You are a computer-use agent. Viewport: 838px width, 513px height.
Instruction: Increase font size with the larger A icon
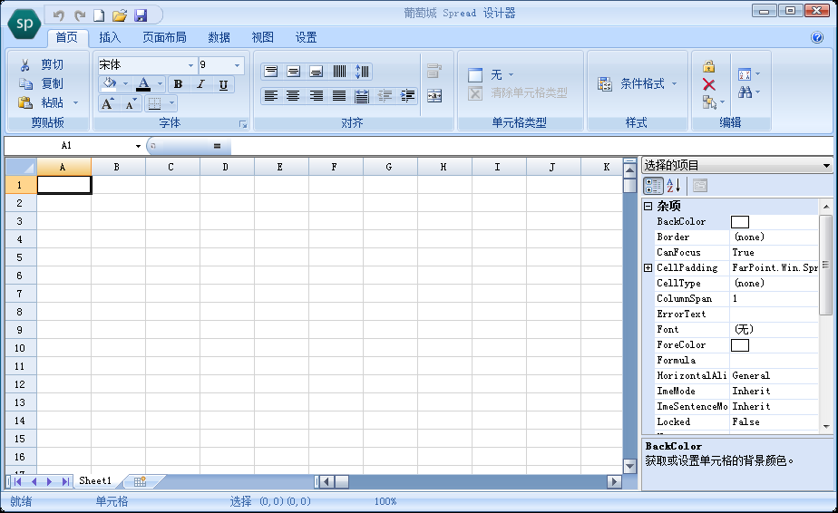click(x=107, y=103)
